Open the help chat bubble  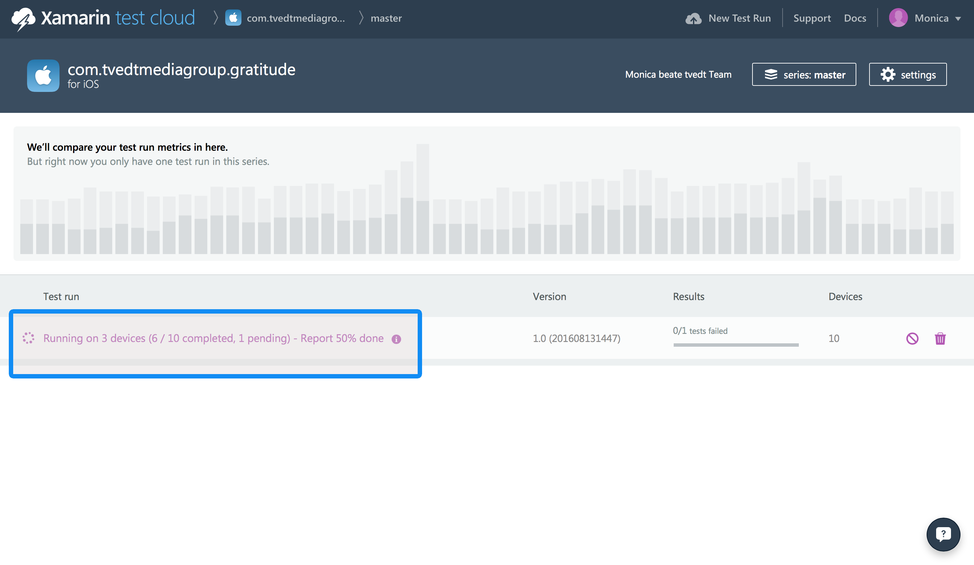[x=943, y=535]
